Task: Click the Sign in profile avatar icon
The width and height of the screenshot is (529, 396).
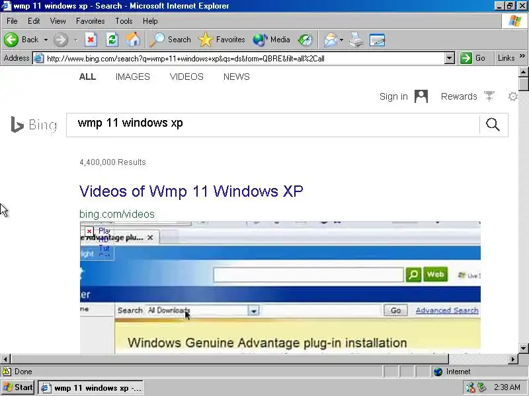Action: coord(421,96)
